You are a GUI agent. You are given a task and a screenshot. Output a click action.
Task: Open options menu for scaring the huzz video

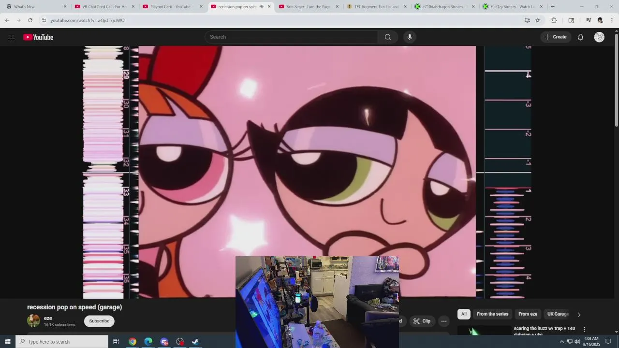584,329
